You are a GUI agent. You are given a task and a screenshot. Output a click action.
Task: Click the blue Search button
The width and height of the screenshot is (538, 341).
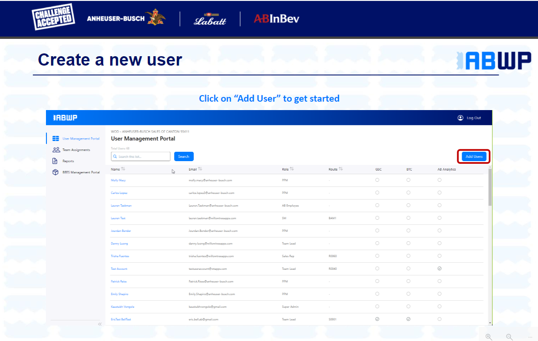(x=183, y=156)
